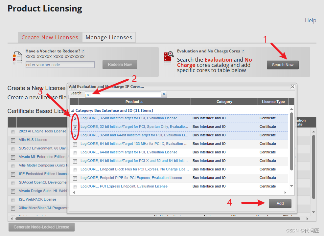Check LogiCORE 64-bit Initiator/Target for PCI checkbox
This screenshot has width=324, height=236.
[75, 153]
